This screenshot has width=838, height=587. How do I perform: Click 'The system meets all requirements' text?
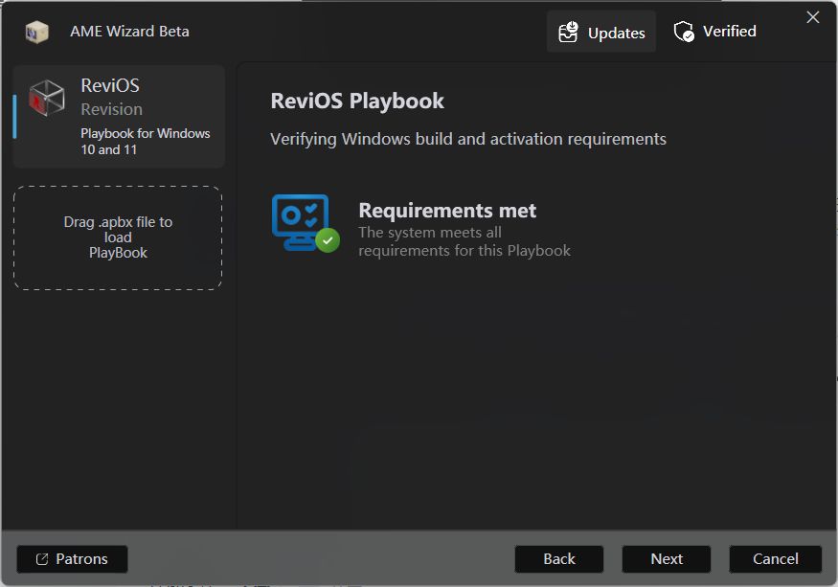(x=464, y=241)
